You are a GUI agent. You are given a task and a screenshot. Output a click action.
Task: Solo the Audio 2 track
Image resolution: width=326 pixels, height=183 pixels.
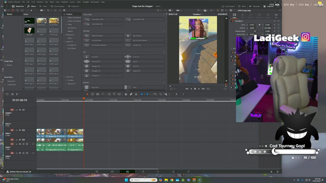(x=23, y=153)
